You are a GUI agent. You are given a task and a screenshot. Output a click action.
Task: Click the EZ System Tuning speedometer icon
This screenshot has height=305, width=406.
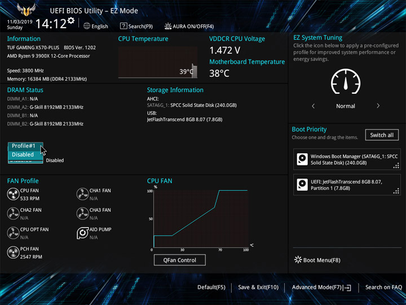coord(346,81)
